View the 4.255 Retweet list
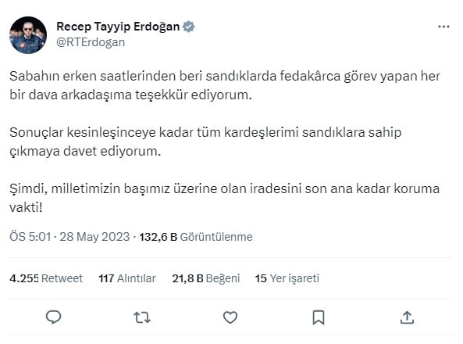This screenshot has width=463, height=344. 46,278
